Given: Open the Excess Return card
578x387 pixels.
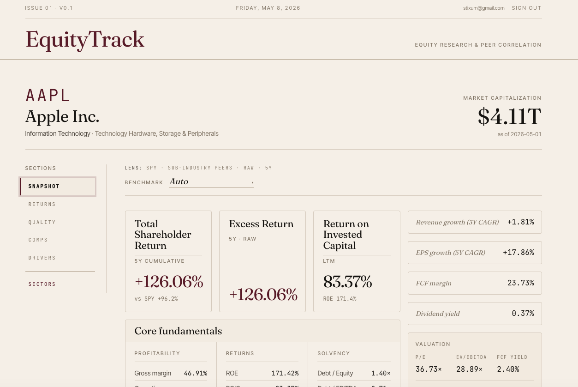Looking at the screenshot, I should 262,262.
